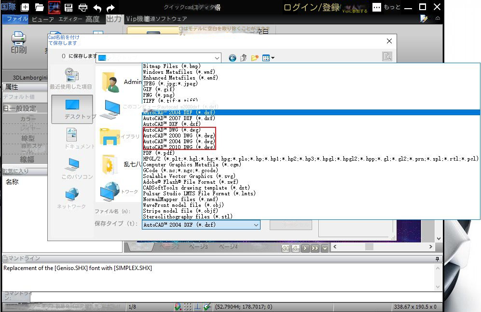Click the save-as-PDF icon in top toolbar
The height and width of the screenshot is (312, 481).
pos(69,7)
